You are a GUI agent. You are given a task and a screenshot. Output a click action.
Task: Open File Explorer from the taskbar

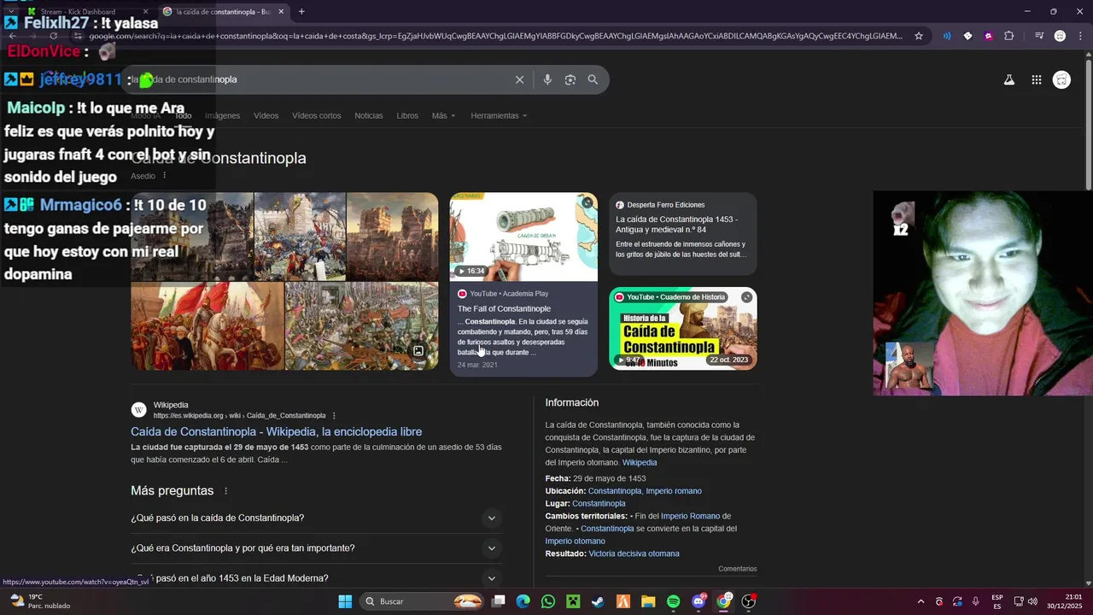tap(648, 601)
